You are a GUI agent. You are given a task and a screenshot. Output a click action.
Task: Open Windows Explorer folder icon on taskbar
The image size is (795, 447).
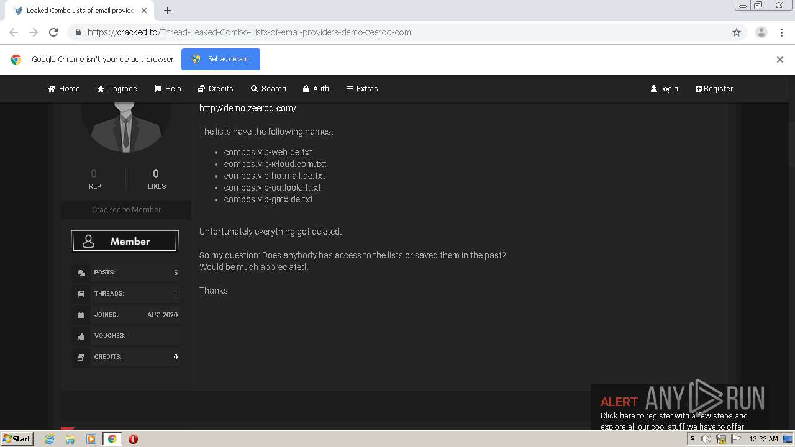(70, 439)
